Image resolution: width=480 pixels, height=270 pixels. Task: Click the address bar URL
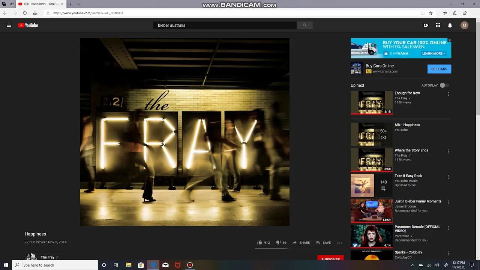[x=88, y=13]
